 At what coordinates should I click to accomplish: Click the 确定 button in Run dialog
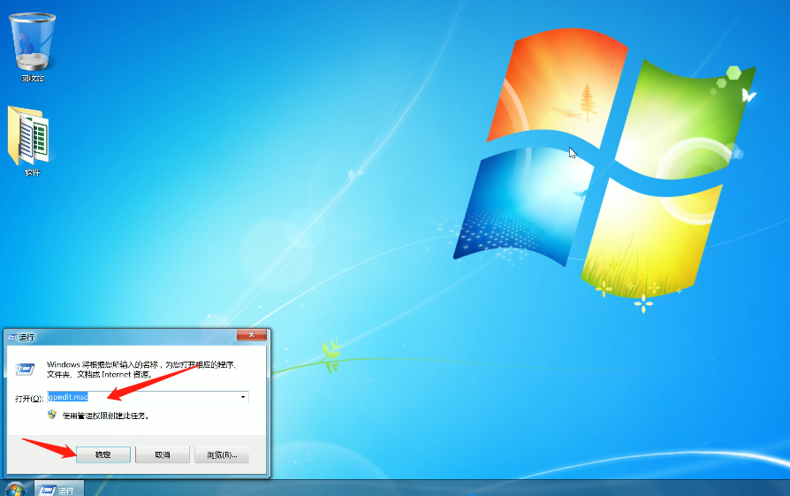click(x=103, y=454)
